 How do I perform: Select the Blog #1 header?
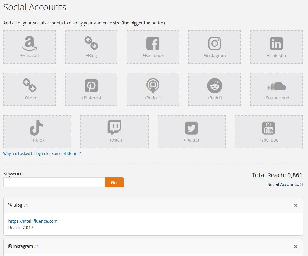(153, 205)
